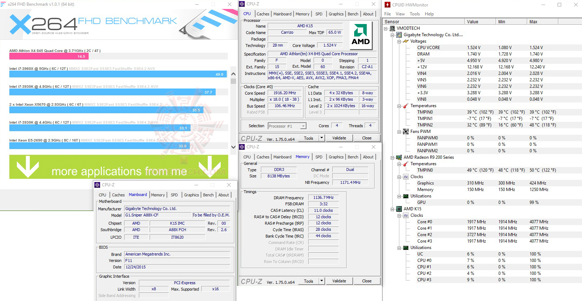Click the pink AMD Athlon X4 845 result bar
This screenshot has width=582, height=301.
(x=49, y=56)
